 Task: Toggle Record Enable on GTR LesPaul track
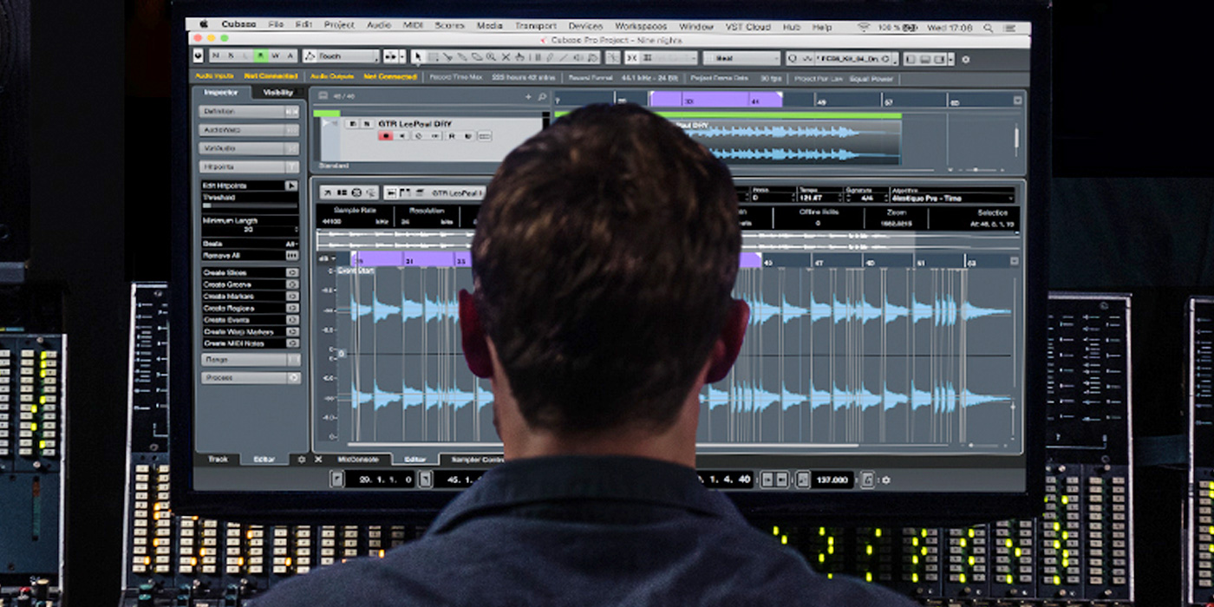[x=386, y=136]
